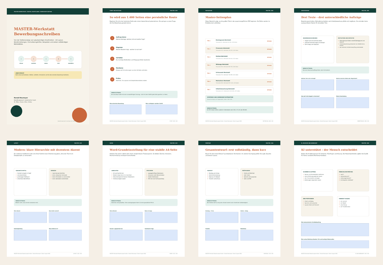Select the 'Kontrastprüfung' input field
This screenshot has width=383, height=265.
(x=30, y=235)
